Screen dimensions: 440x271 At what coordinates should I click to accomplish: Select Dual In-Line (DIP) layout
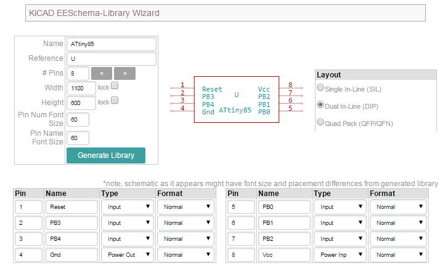pyautogui.click(x=320, y=105)
